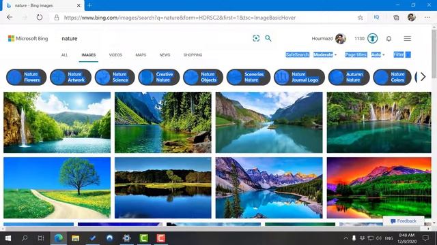Open turquoise pool waterfalls image
This screenshot has height=245, width=437.
coord(379,122)
